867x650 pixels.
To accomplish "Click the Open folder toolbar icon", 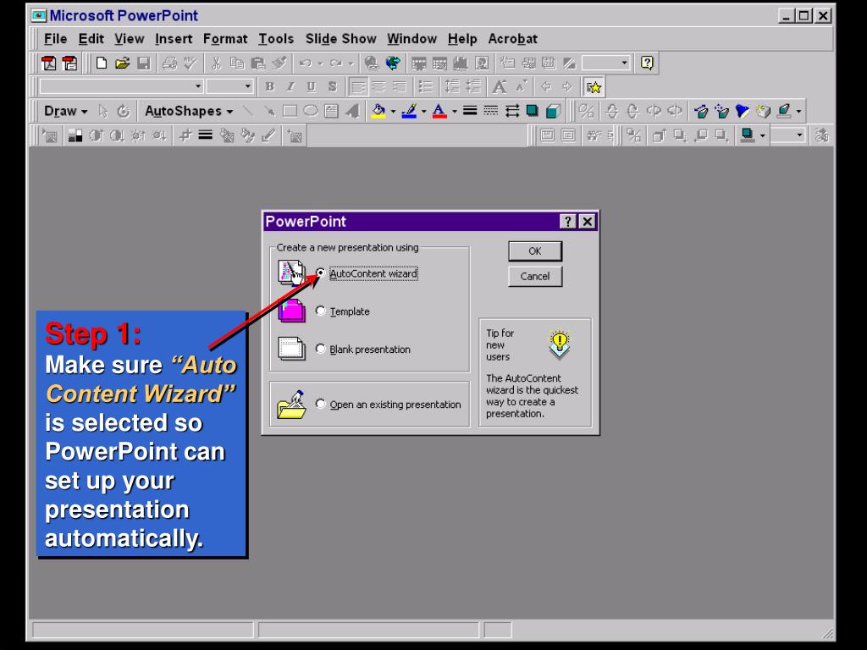I will tap(122, 63).
